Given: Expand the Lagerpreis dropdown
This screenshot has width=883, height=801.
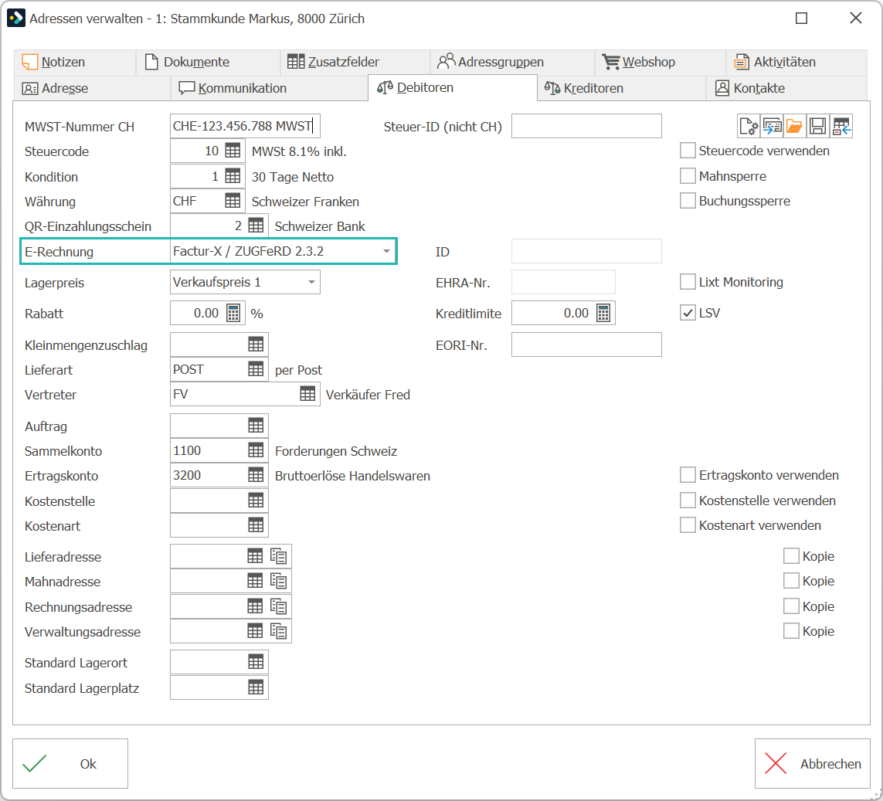Looking at the screenshot, I should tap(311, 282).
